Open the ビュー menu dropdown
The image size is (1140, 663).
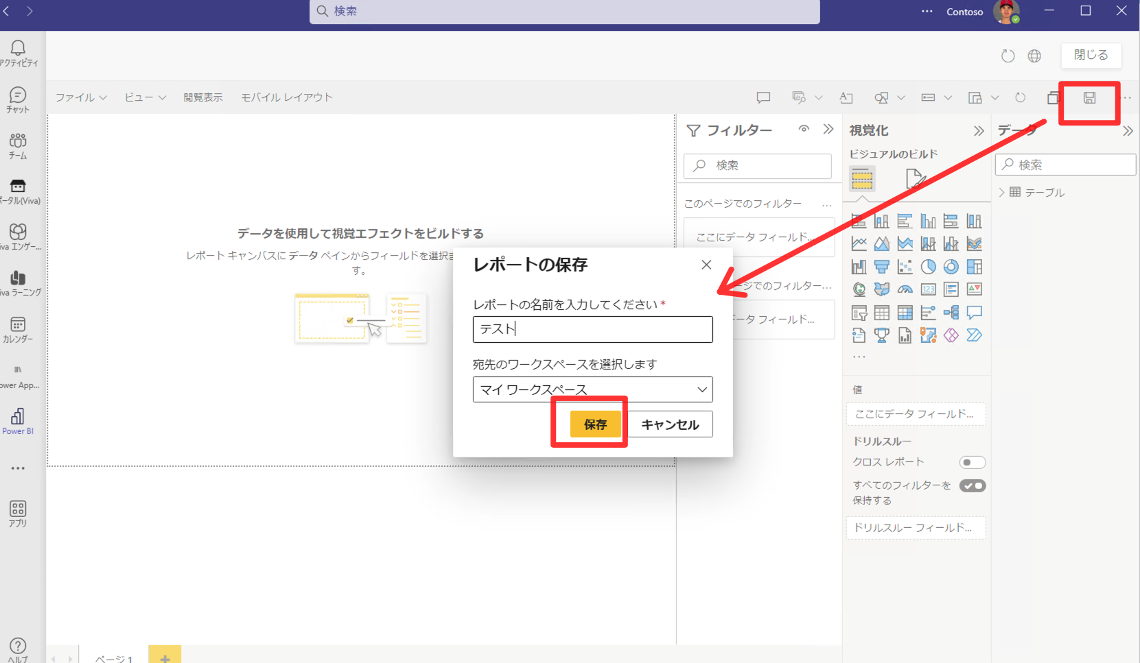click(144, 97)
